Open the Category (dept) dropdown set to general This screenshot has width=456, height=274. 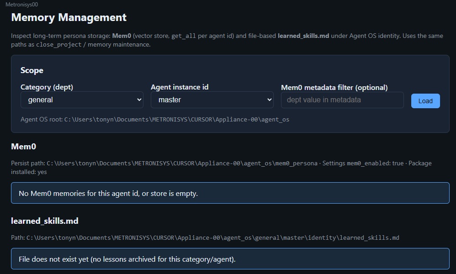click(x=82, y=100)
